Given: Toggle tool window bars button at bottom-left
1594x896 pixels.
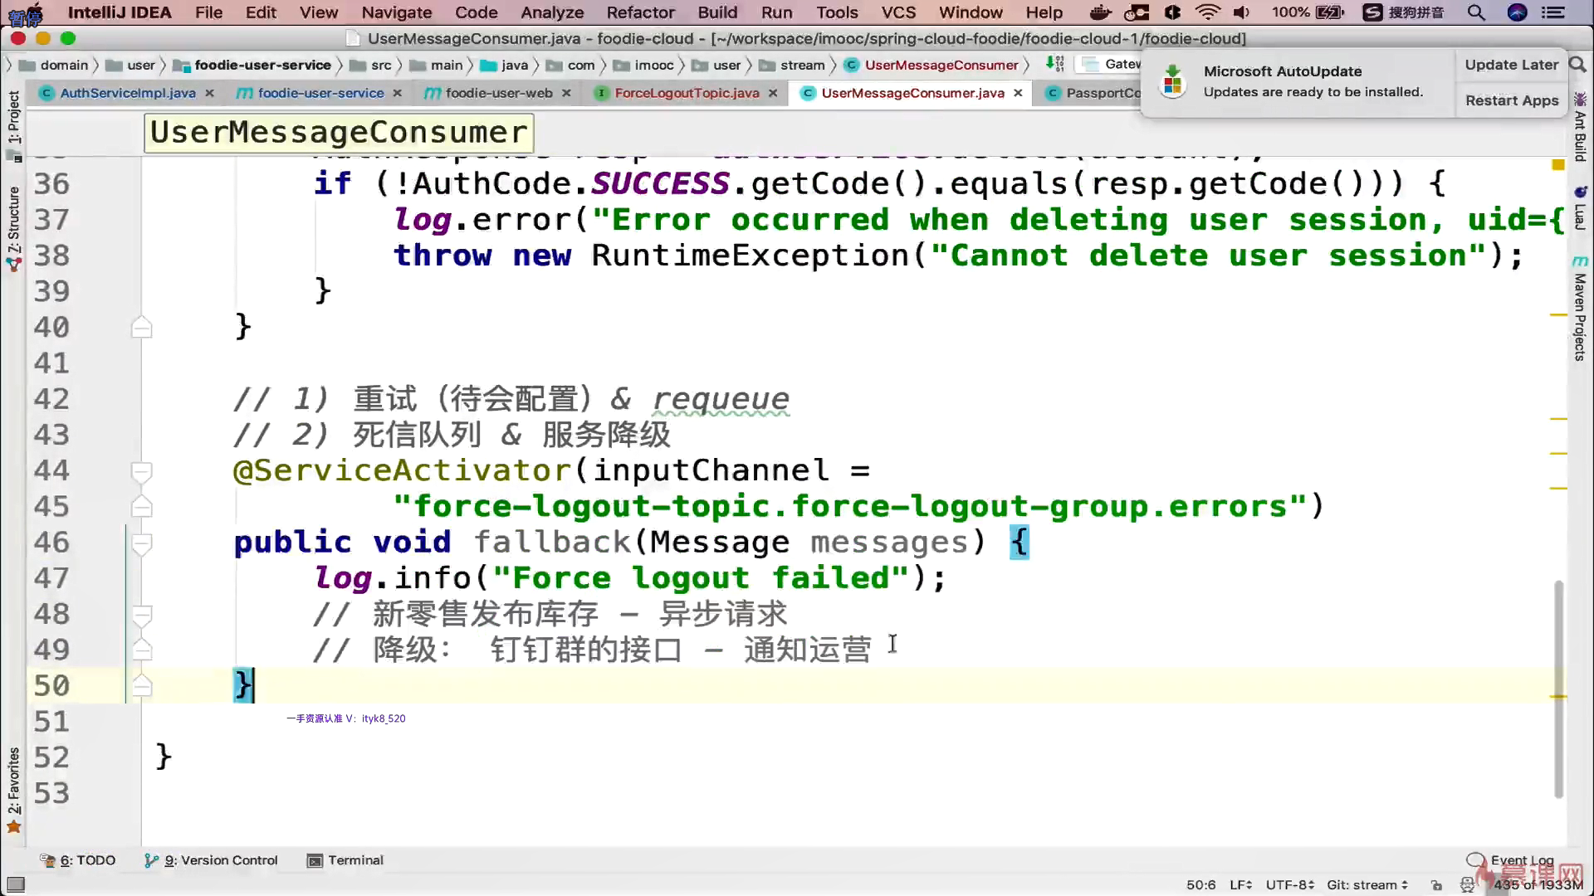Looking at the screenshot, I should (15, 884).
